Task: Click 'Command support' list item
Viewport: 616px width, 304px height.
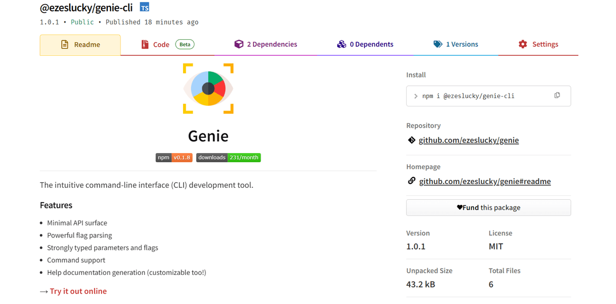Action: [76, 260]
